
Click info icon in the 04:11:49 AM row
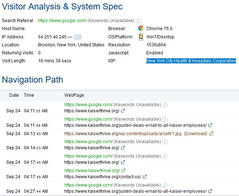click(165, 119)
